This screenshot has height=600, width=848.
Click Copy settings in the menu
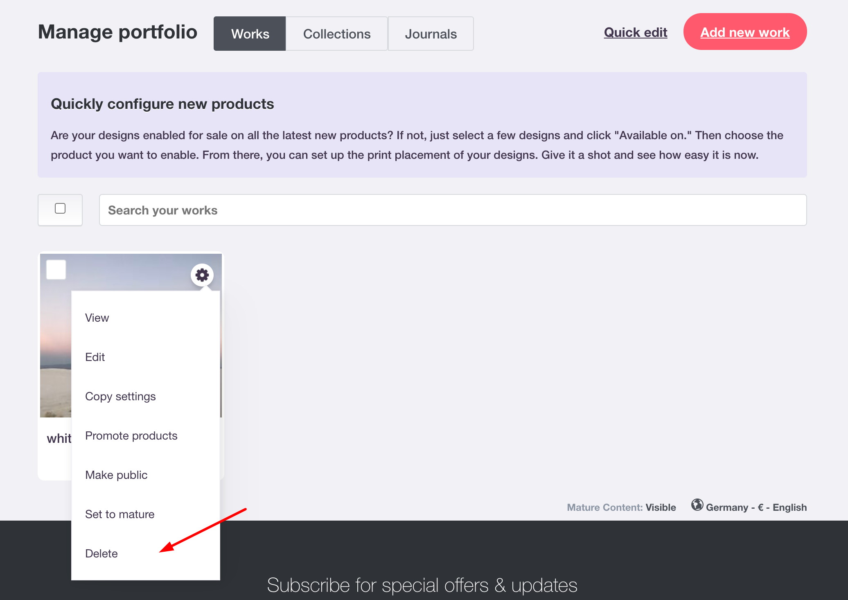coord(120,396)
